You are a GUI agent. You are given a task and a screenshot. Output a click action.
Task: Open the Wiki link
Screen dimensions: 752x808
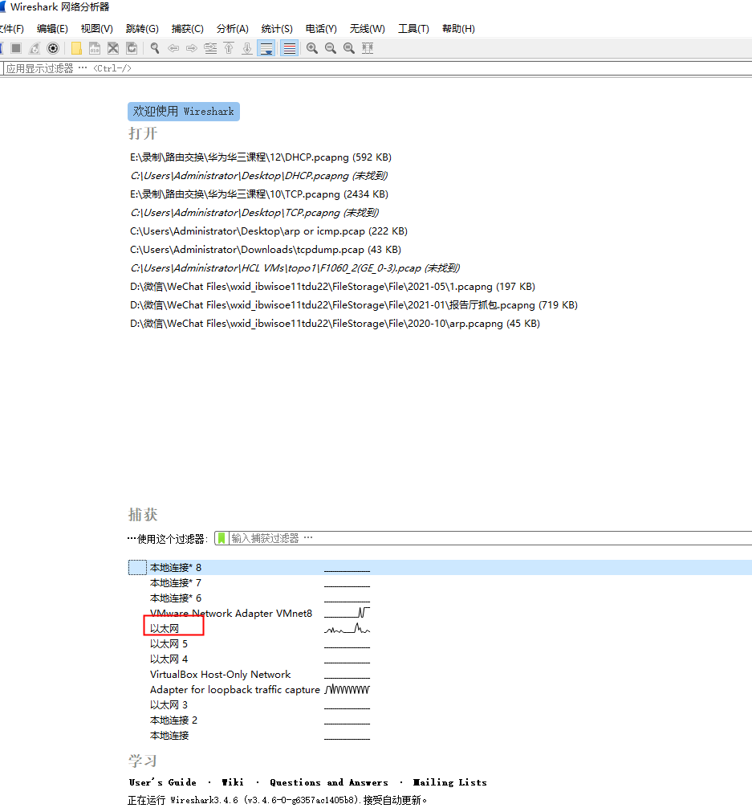tap(233, 782)
